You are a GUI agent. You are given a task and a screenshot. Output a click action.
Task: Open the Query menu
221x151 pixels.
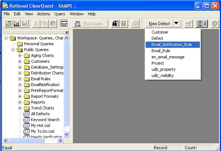(x=60, y=14)
